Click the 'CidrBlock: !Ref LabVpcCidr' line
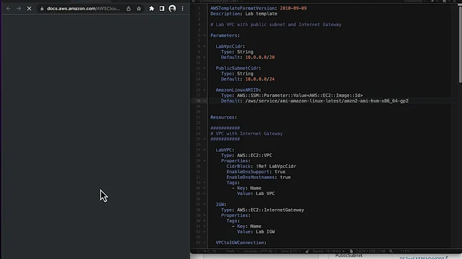The image size is (462, 259). [261, 166]
